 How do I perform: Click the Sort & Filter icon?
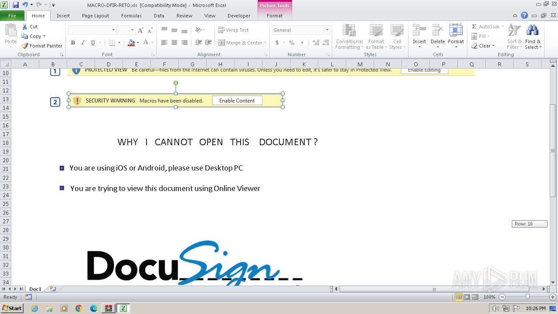514,31
